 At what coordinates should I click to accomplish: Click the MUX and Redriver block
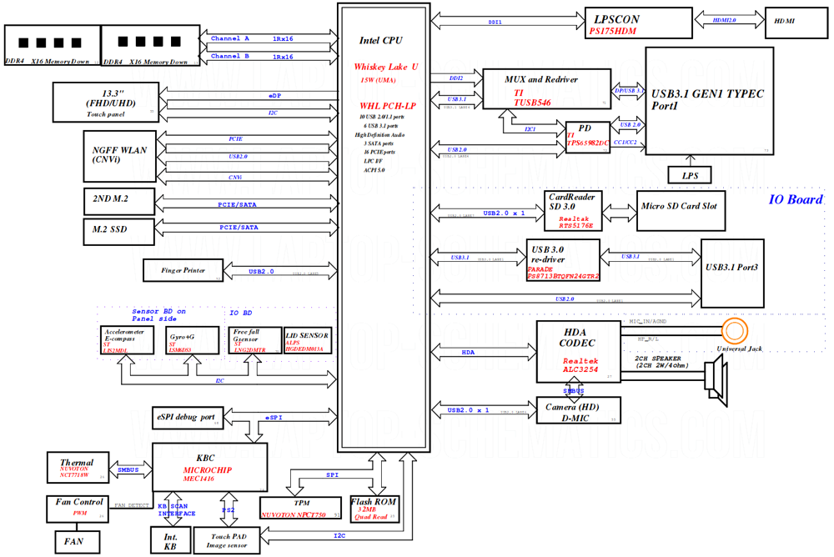click(x=547, y=89)
